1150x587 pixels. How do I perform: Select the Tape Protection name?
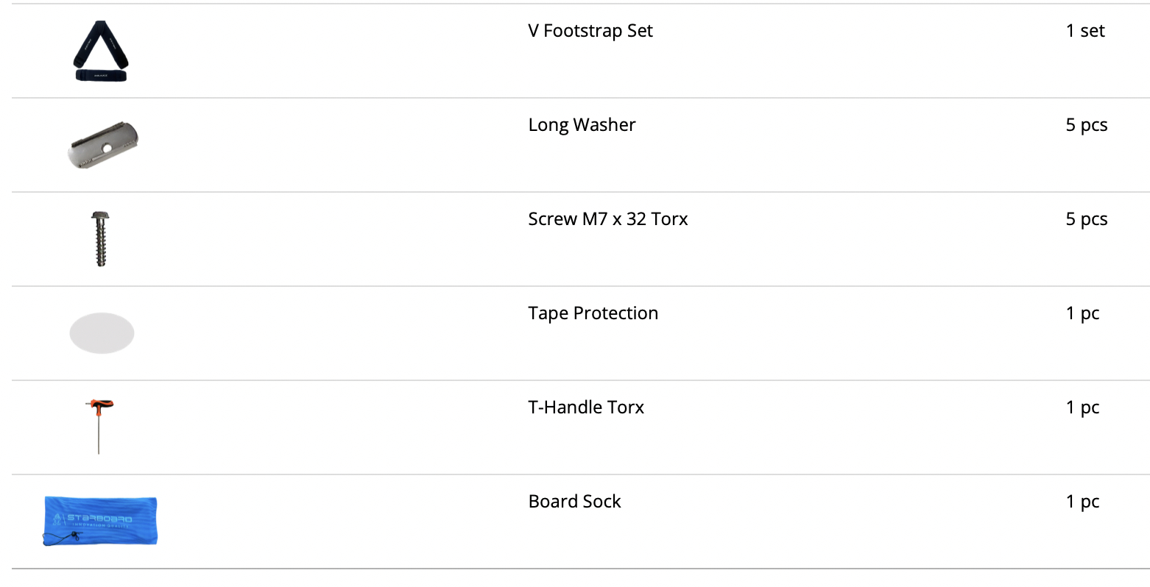593,313
